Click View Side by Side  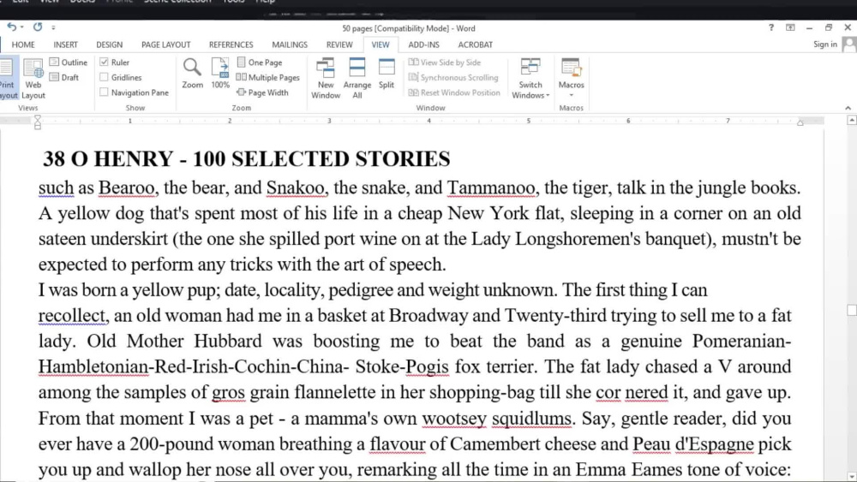[x=445, y=62]
